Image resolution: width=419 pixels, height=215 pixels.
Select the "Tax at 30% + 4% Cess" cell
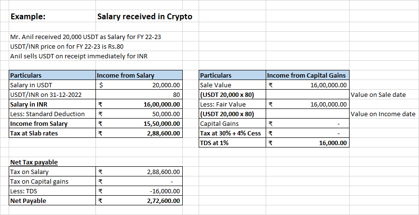(232, 133)
